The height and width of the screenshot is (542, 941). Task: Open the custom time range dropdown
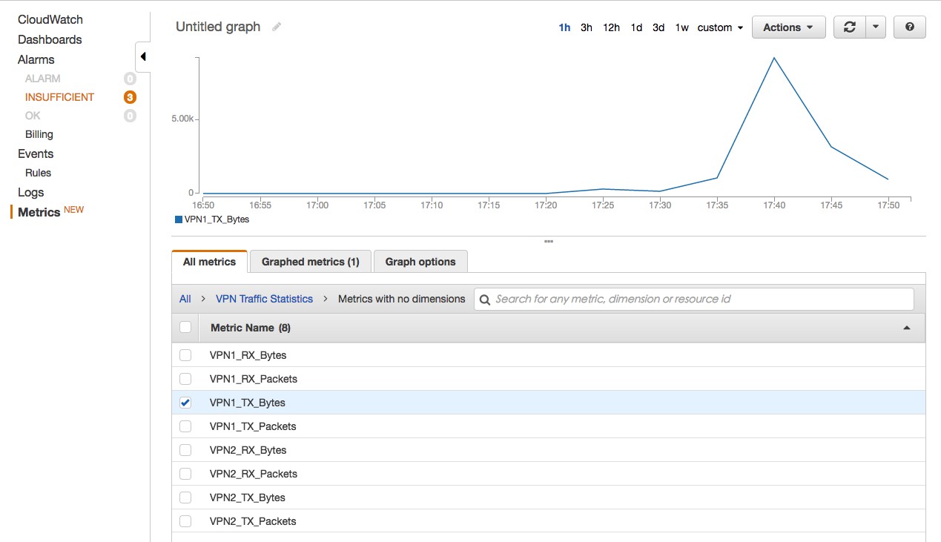[x=719, y=27]
